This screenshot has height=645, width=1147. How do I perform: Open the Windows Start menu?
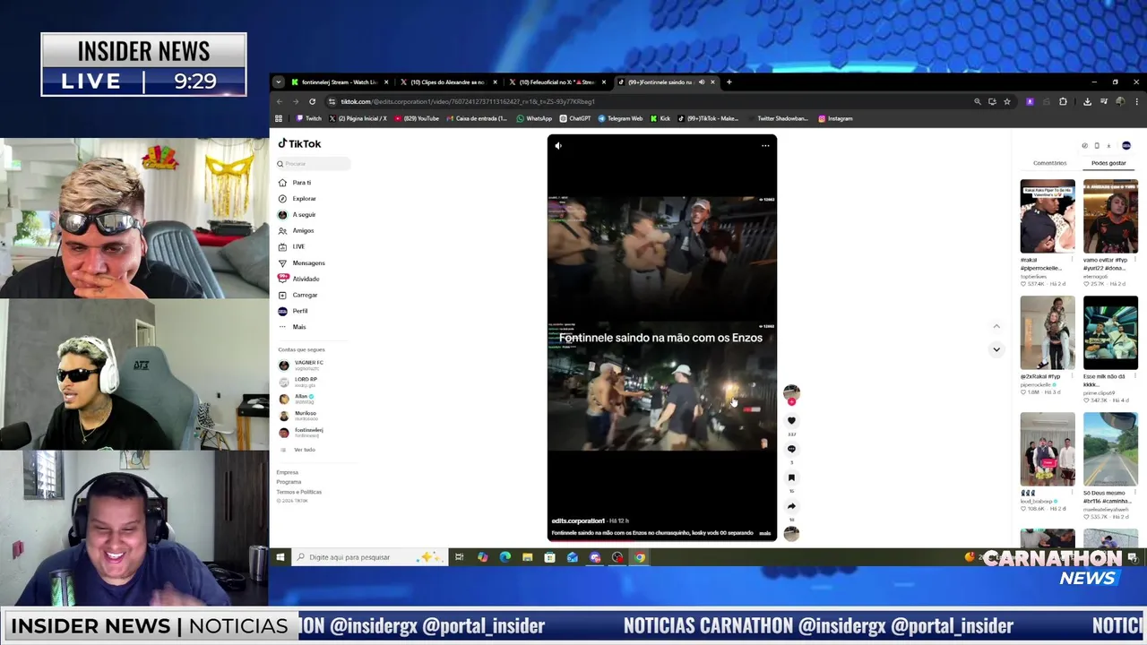280,557
